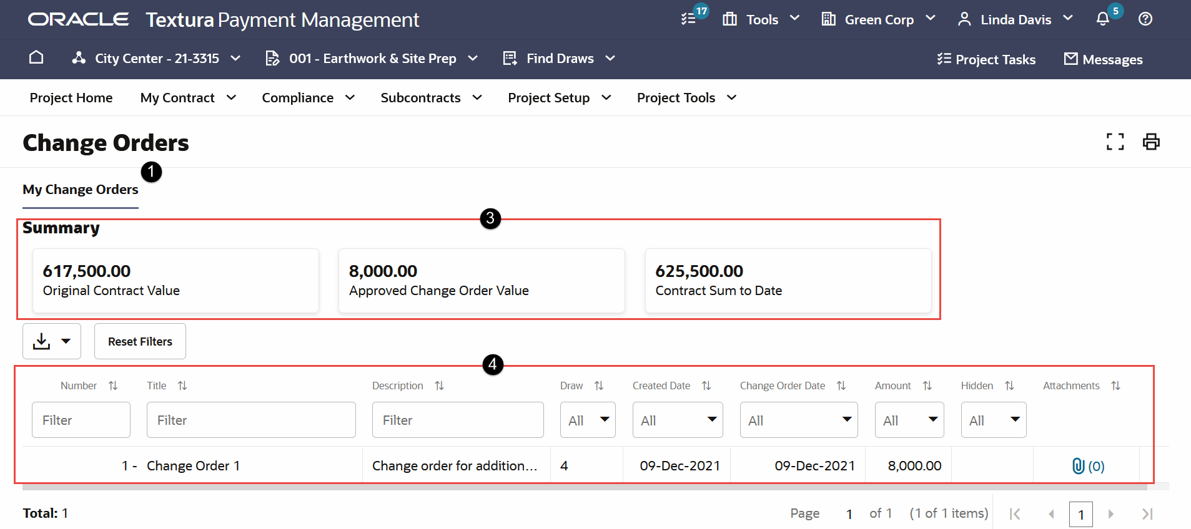Open the City Center - 21-3315 project dropdown
This screenshot has width=1191, height=529.
(156, 58)
